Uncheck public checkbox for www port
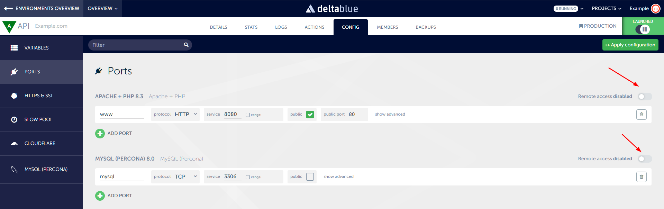The image size is (664, 209). click(310, 115)
